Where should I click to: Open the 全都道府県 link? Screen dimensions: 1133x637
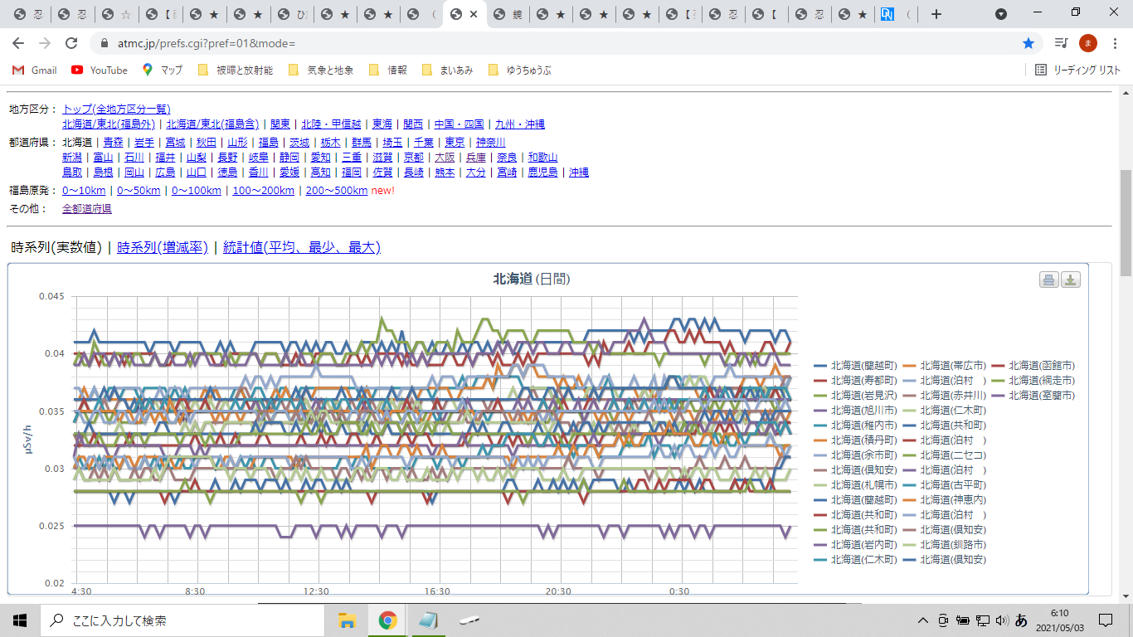(x=87, y=209)
